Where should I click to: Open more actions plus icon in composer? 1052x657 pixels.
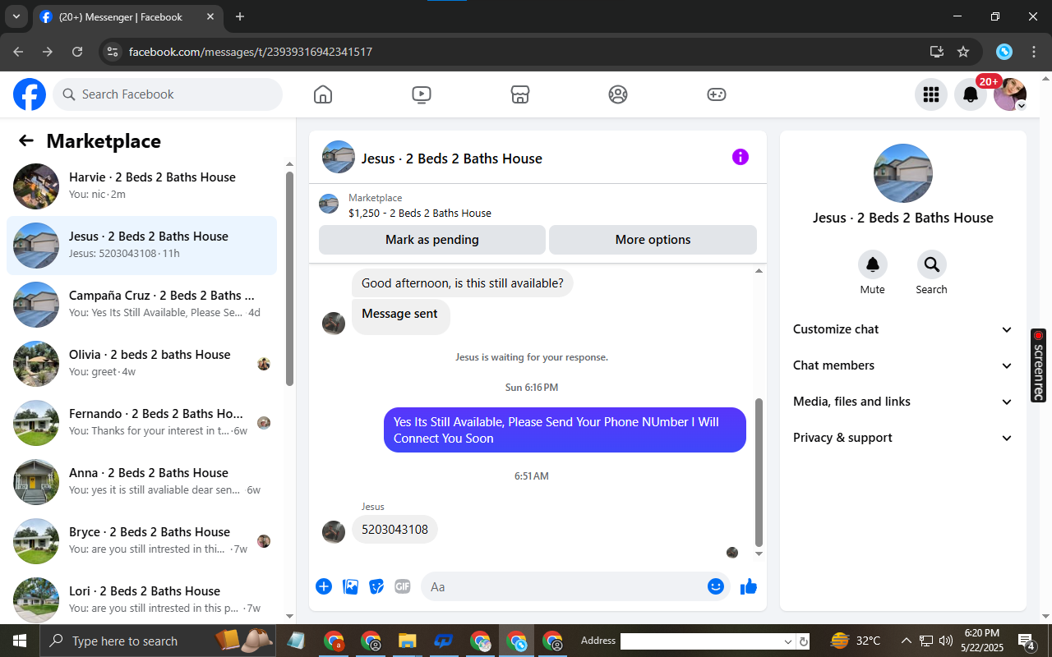324,586
